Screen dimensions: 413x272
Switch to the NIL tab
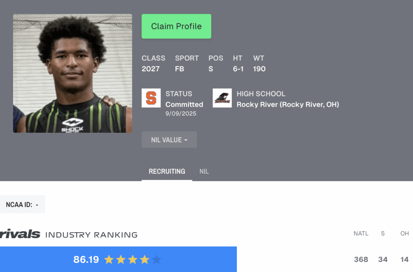(204, 172)
